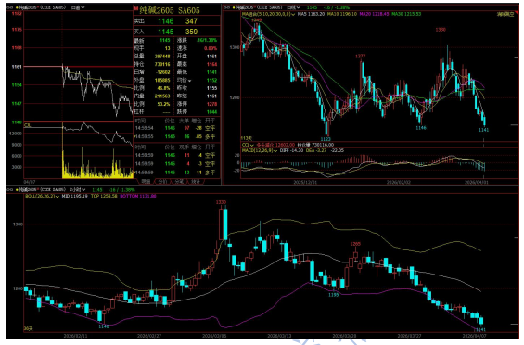The height and width of the screenshot is (345, 524).
Task: Click the limit-down price 1044
Action: [211, 112]
